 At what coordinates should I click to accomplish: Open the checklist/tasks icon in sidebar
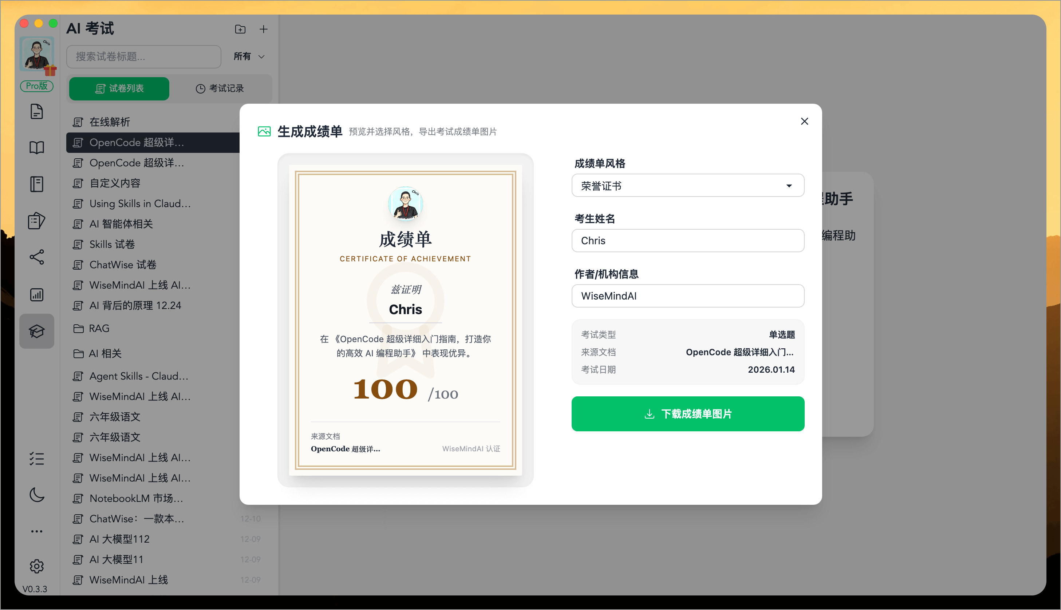pos(37,458)
